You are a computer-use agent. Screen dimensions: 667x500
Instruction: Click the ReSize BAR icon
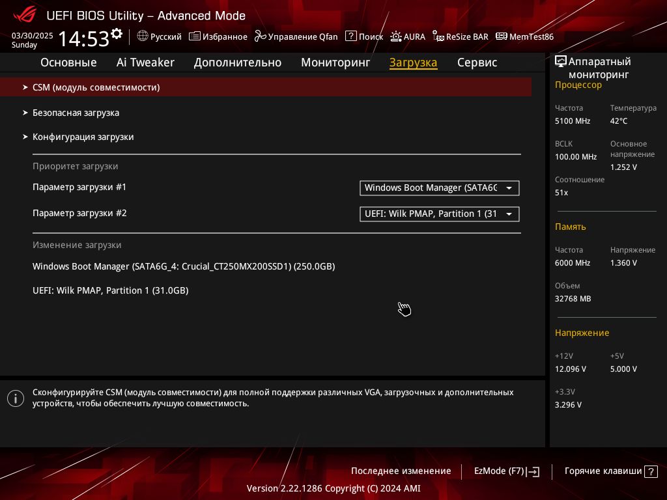tap(438, 36)
